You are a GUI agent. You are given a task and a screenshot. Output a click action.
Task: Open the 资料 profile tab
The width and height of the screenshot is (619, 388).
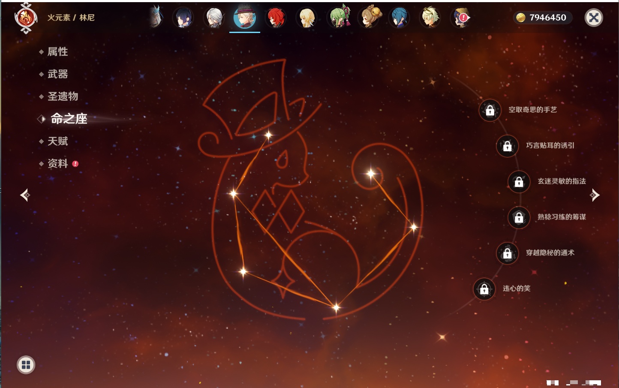pos(57,163)
